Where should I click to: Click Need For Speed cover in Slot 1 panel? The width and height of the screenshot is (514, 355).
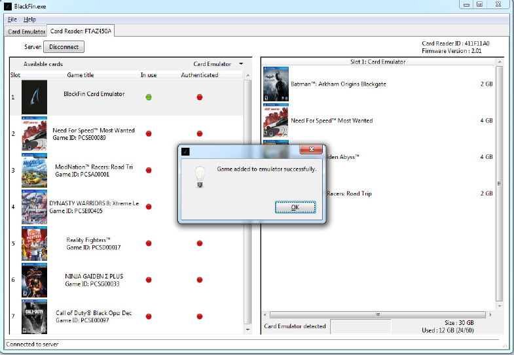pyautogui.click(x=276, y=120)
